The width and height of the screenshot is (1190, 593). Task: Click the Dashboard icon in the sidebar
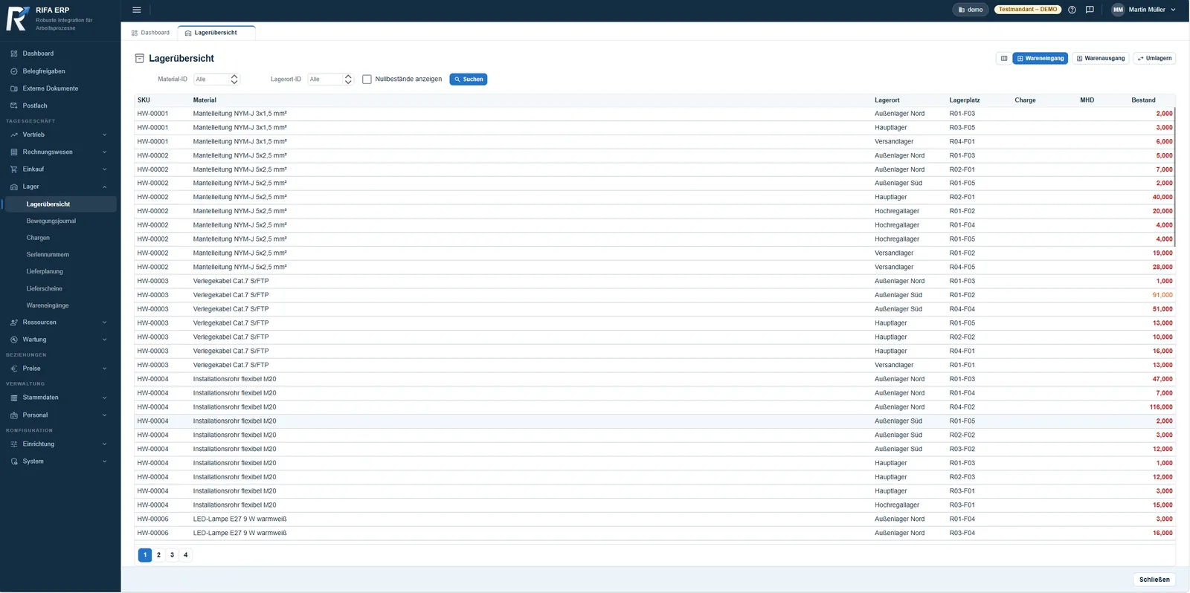pos(13,54)
